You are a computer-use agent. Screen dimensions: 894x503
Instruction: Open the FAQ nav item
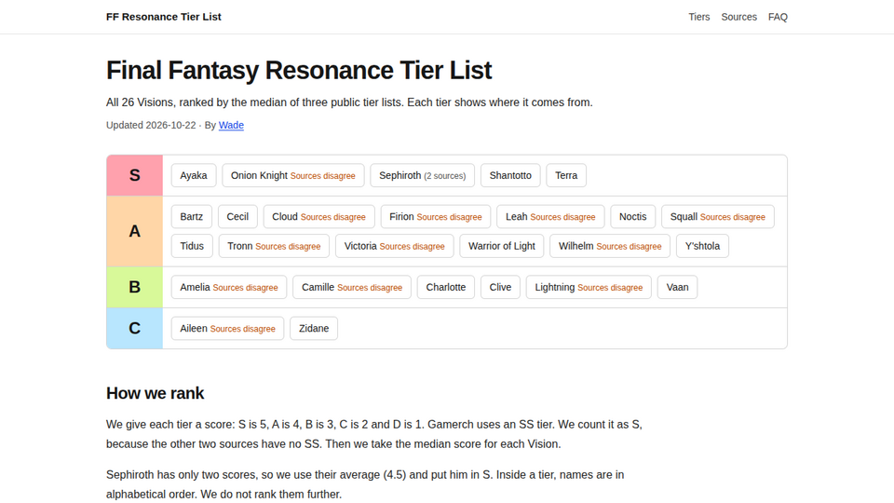(778, 17)
